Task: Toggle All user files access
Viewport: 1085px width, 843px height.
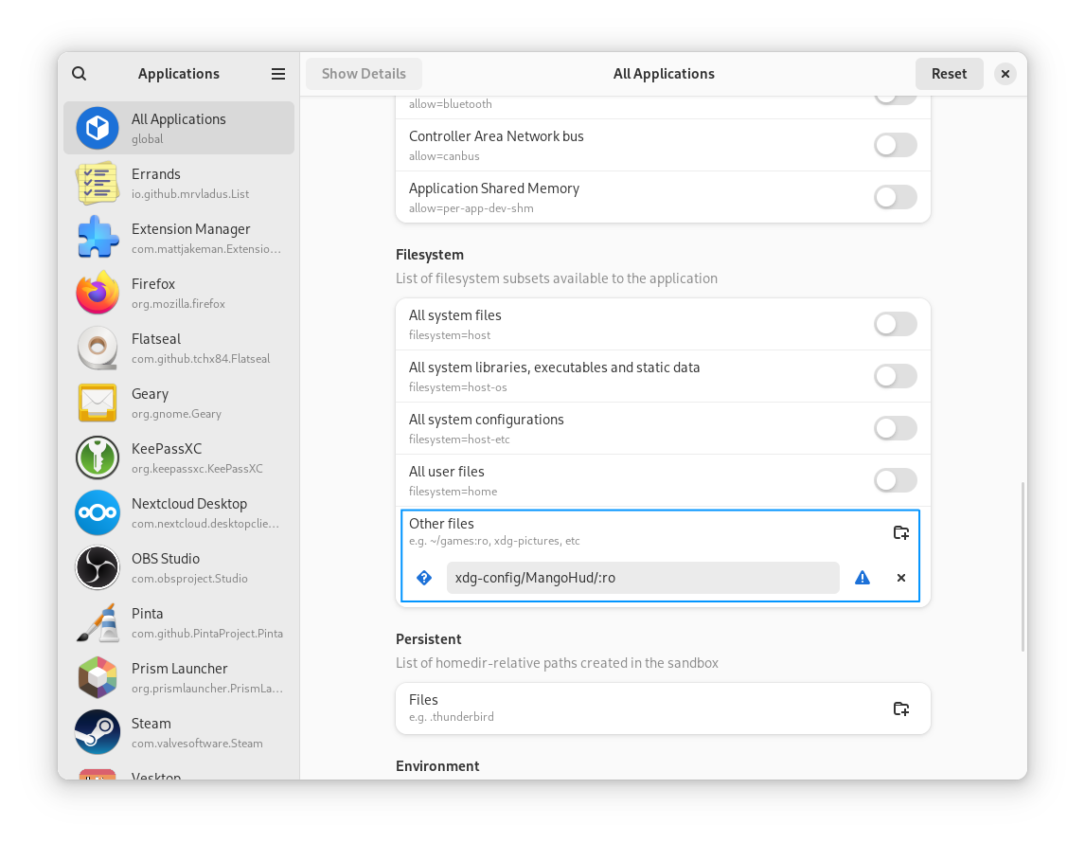Action: pos(895,480)
